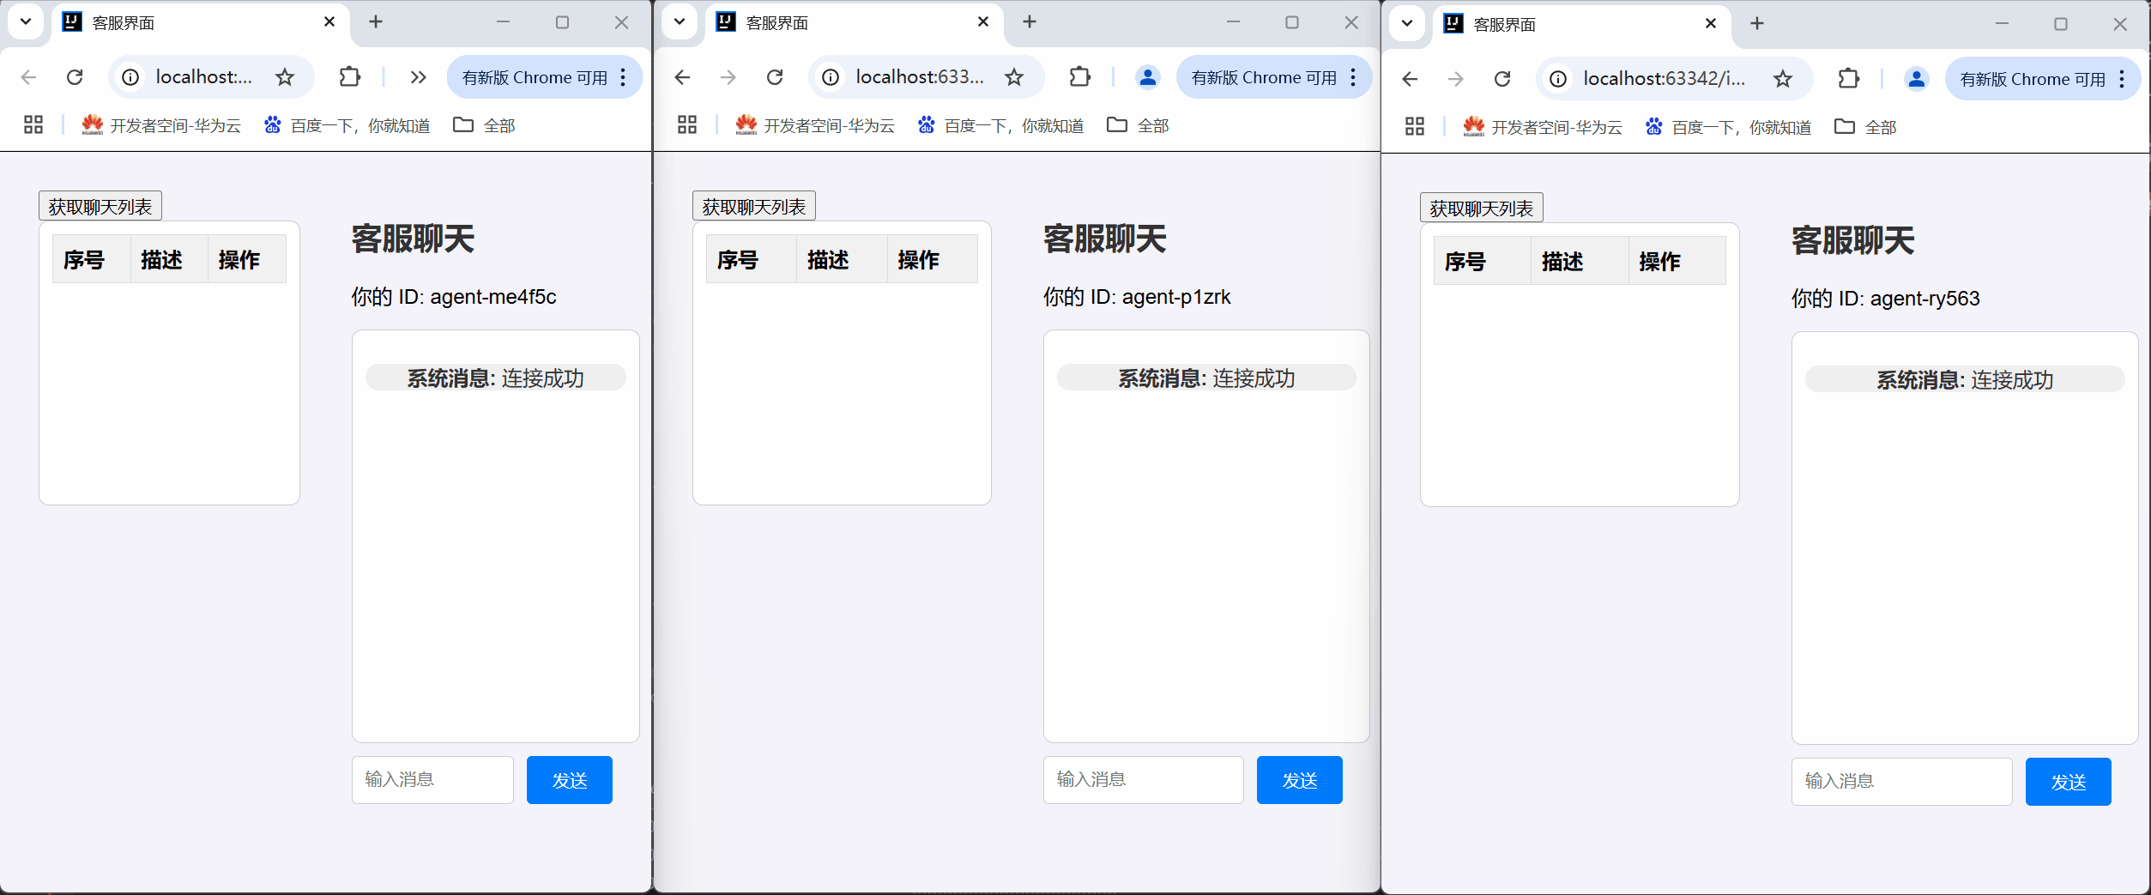Click the back arrow in the middle browser
This screenshot has height=895, width=2151.
(x=681, y=76)
